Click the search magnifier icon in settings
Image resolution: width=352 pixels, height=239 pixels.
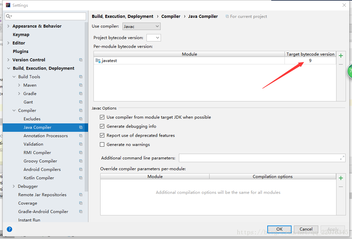pos(8,16)
